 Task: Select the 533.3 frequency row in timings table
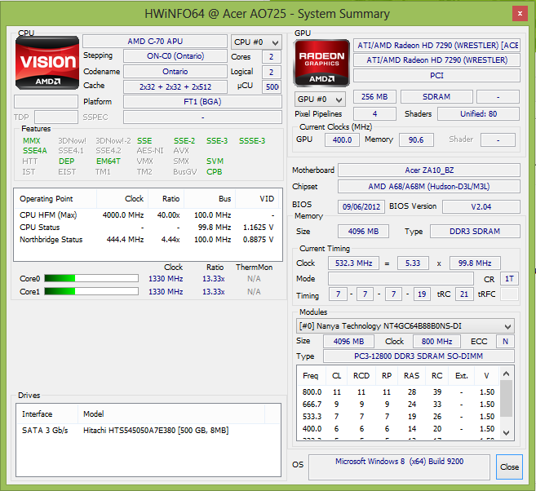[398, 417]
